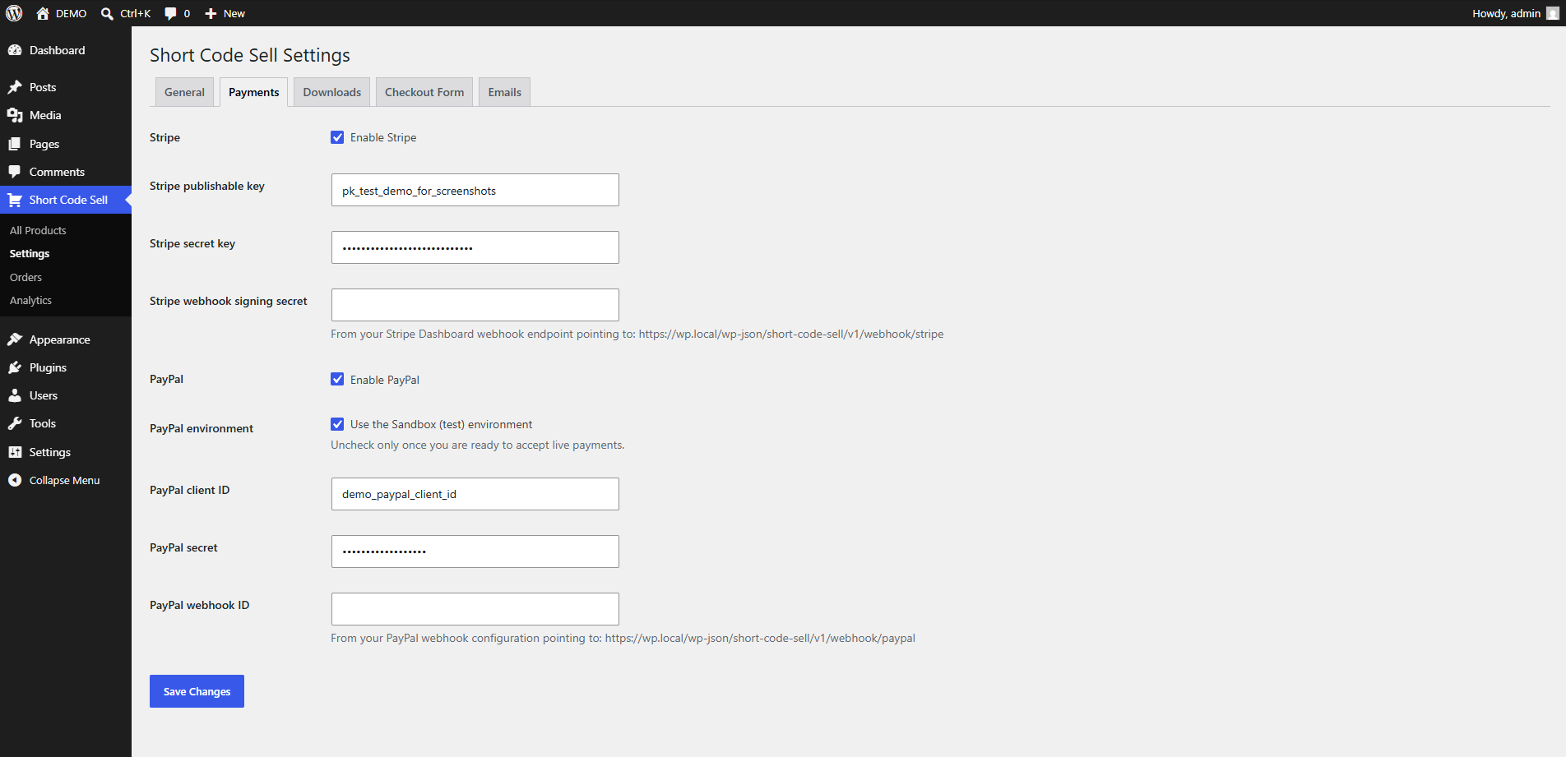
Task: Click the Howdy, admin link
Action: tap(1506, 13)
